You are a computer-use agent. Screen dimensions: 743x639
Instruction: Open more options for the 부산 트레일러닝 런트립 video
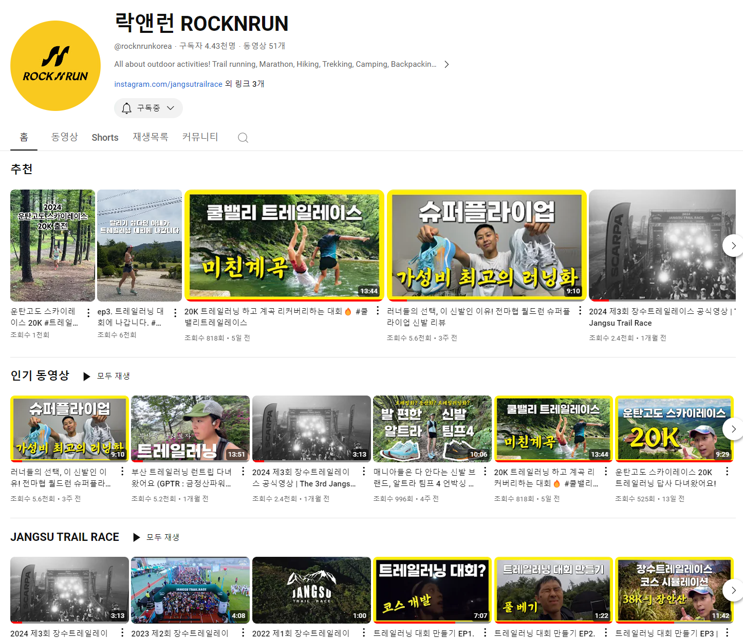click(x=242, y=472)
